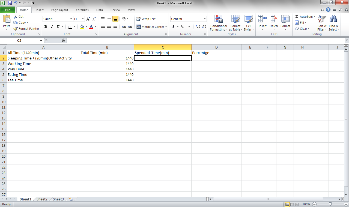The width and height of the screenshot is (349, 207).
Task: Apply Italic formatting
Action: [52, 27]
